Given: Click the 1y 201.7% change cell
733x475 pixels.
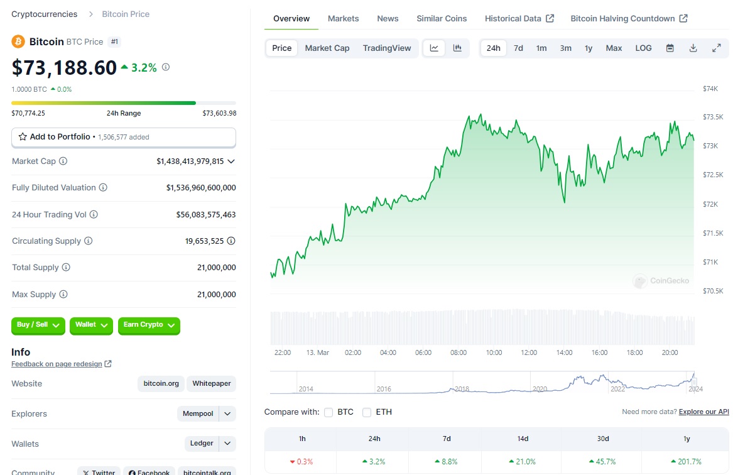Looking at the screenshot, I should tap(687, 461).
